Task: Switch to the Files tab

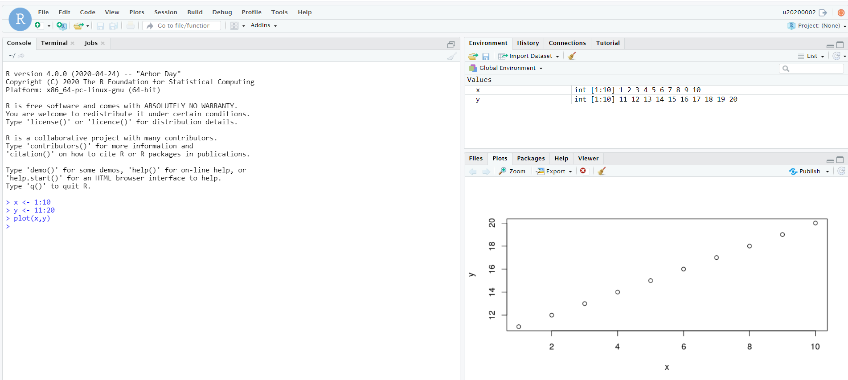Action: [475, 159]
